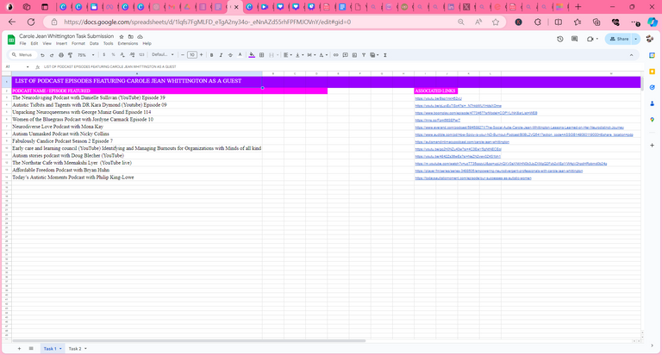Screen dimensions: 662x355
Task: Create a filter using toolbar icon
Action: (364, 55)
